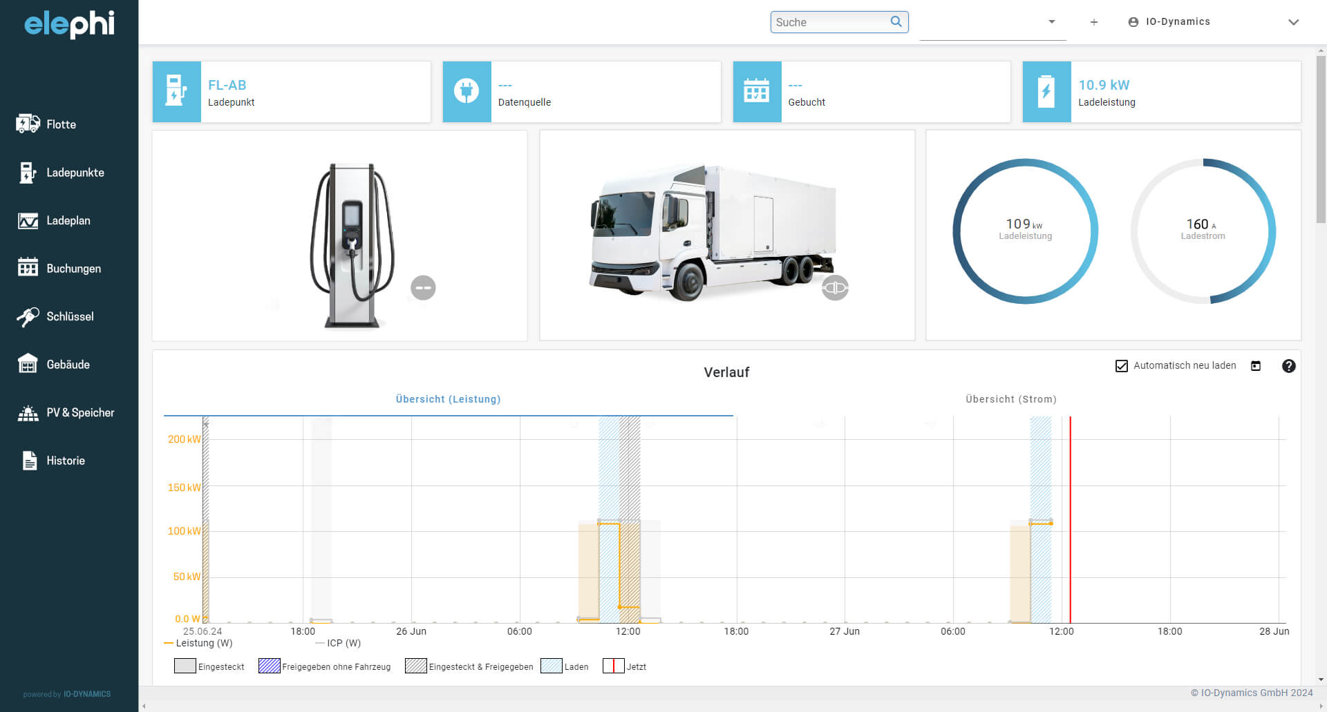Expand the IO-Dynamics account menu chevron
Image resolution: width=1327 pixels, height=712 pixels.
(x=1293, y=22)
